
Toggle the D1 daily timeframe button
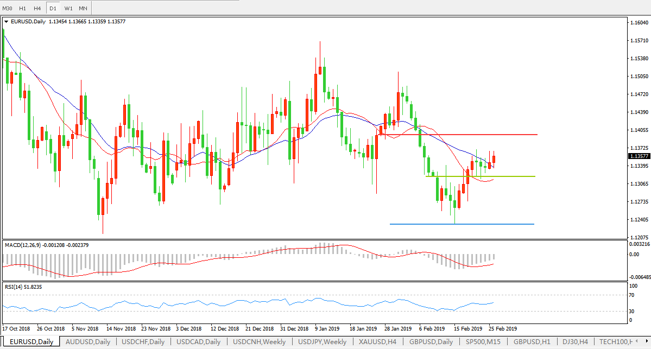coord(53,9)
